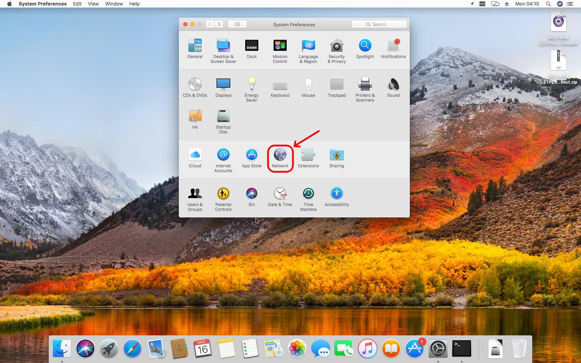Open App Store preferences
The height and width of the screenshot is (363, 581).
[x=251, y=158]
